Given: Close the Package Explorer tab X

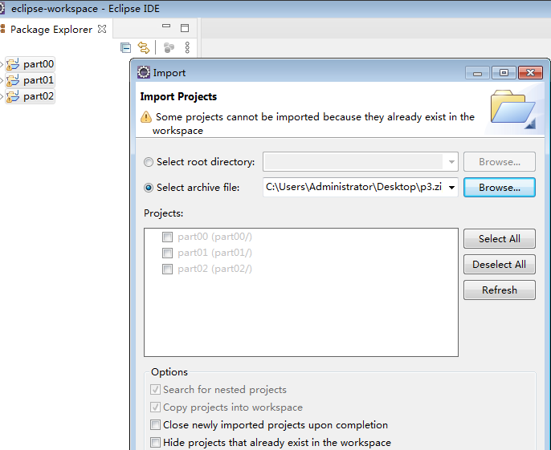Looking at the screenshot, I should pyautogui.click(x=102, y=29).
